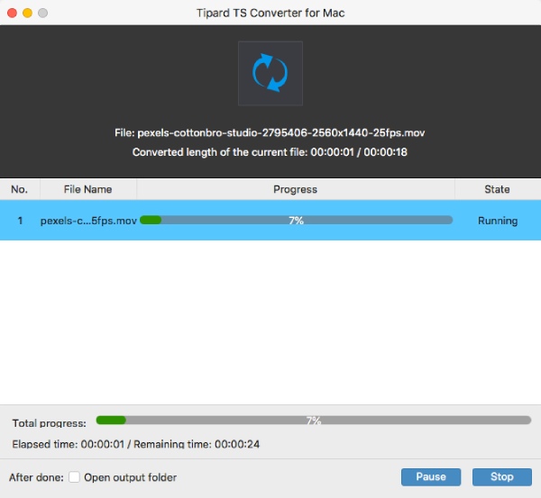Minimize the window with yellow button
Viewport: 541px width, 498px height.
click(26, 14)
